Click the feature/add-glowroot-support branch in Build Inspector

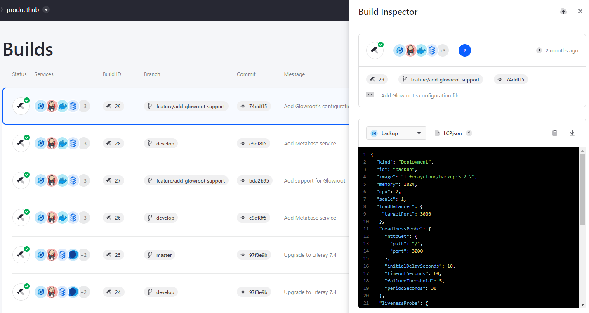[x=441, y=79]
